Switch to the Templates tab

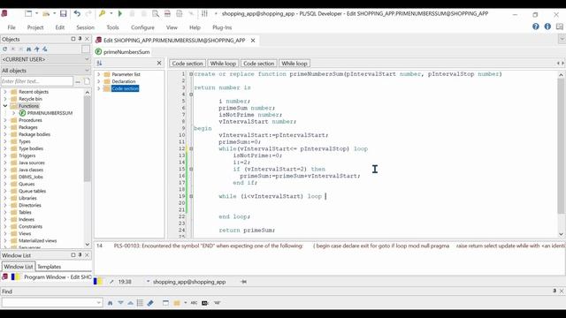50,267
